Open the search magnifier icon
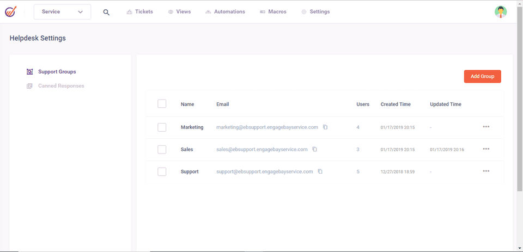523x252 pixels. coord(106,12)
